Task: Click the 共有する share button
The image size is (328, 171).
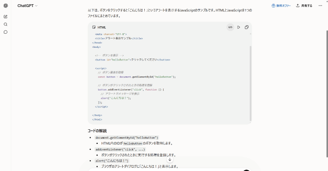Action: click(304, 6)
